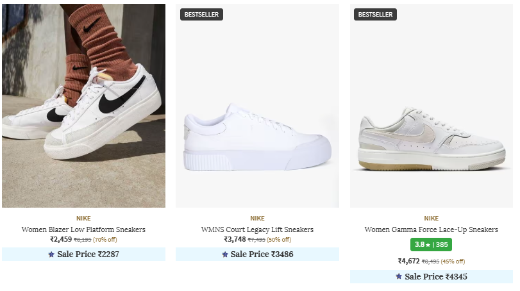This screenshot has height=291, width=520.
Task: Open the 3.8 star rating badge
Action: pos(432,244)
